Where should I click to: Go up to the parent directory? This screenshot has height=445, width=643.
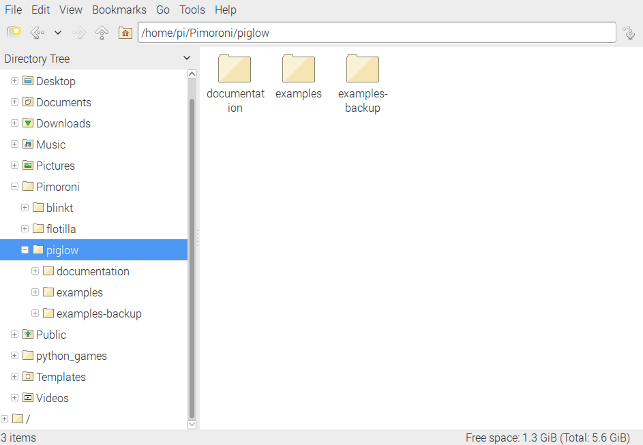point(102,32)
